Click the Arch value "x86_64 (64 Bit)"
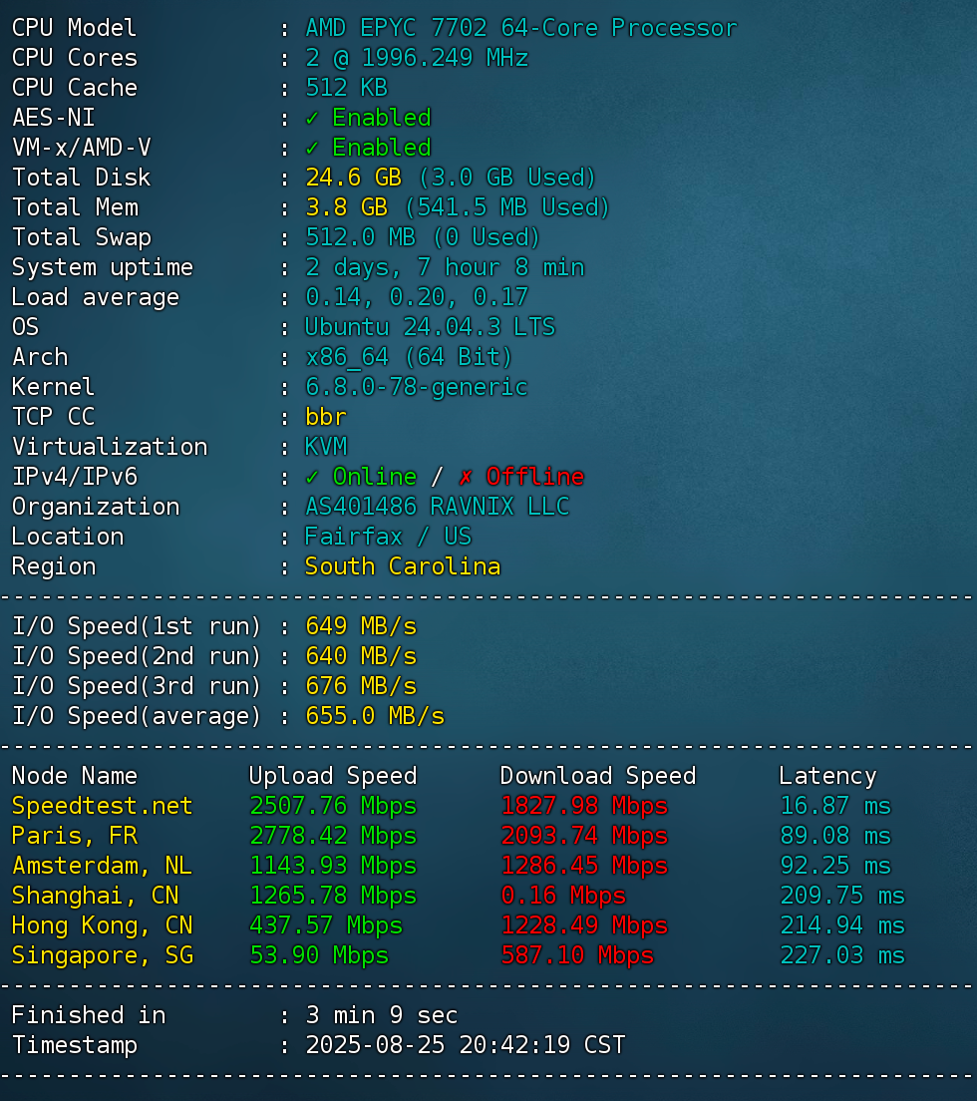Image resolution: width=977 pixels, height=1101 pixels. click(409, 358)
